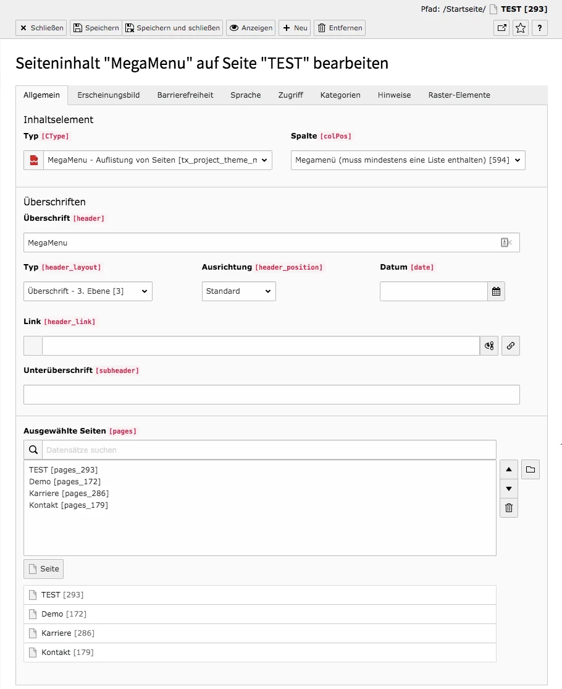
Task: Open help via question mark icon
Action: point(539,28)
